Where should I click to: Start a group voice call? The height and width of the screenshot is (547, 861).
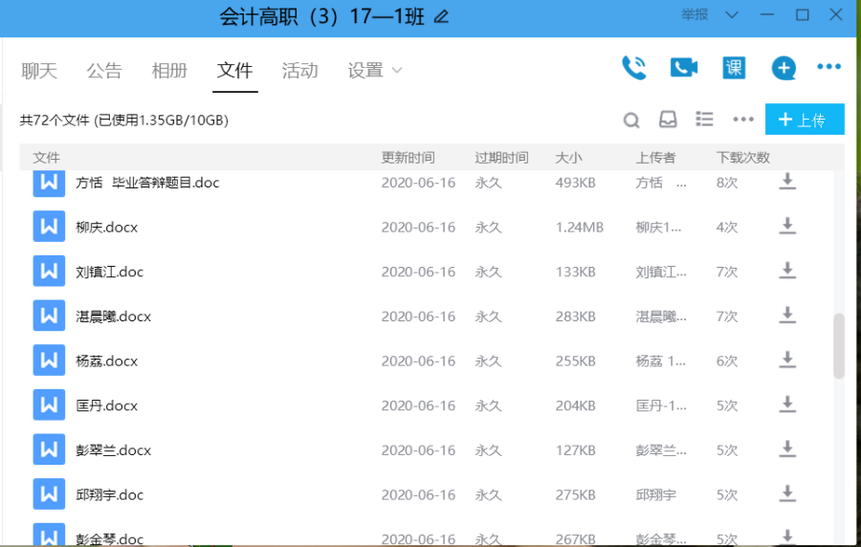point(633,68)
